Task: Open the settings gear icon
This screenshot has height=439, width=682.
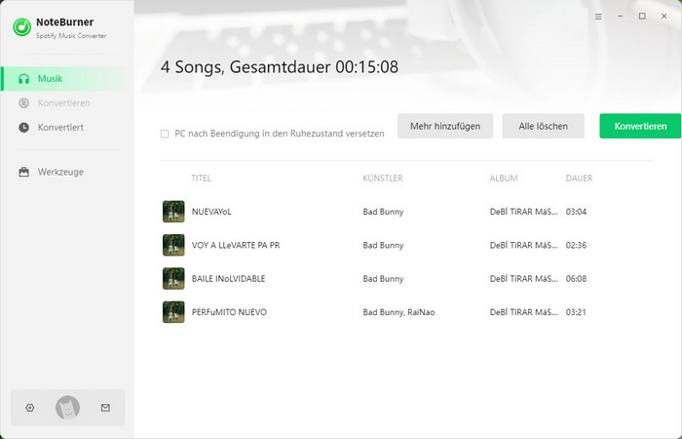Action: pyautogui.click(x=29, y=408)
